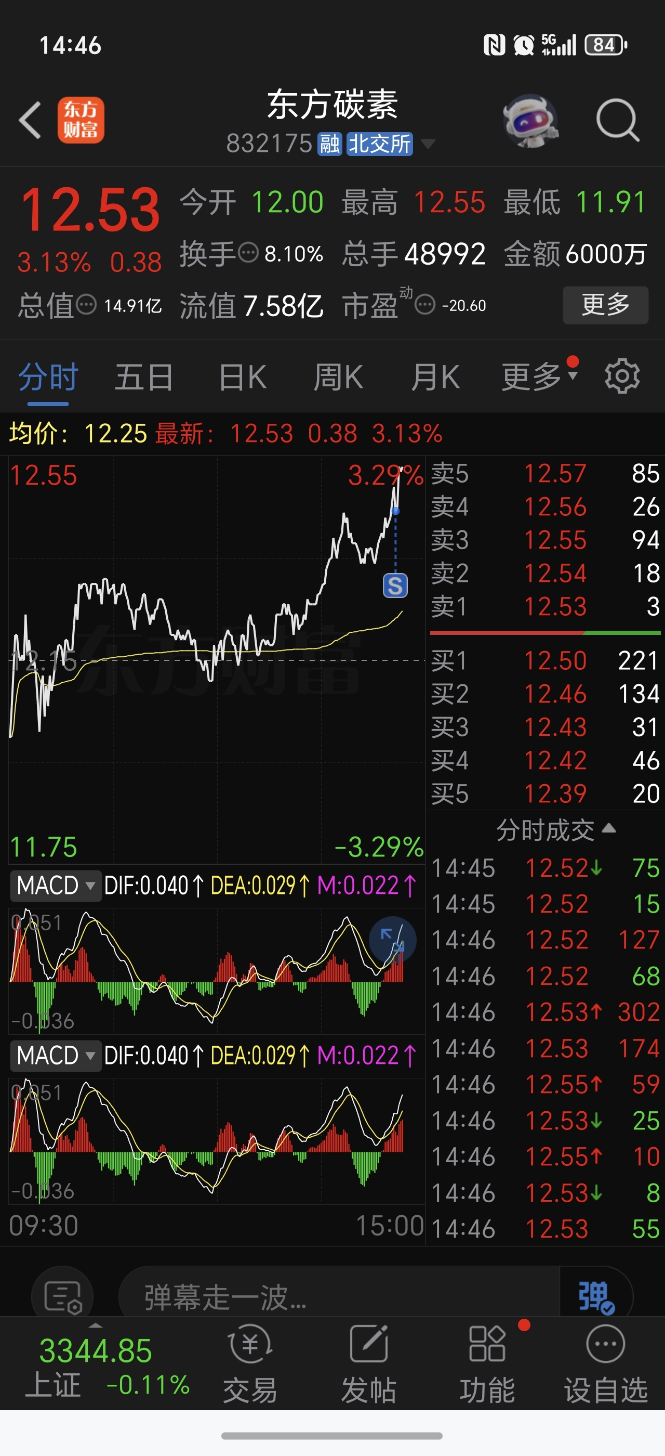Screen dimensions: 665x1456
Task: Expand the stock title dropdown arrow
Action: [x=429, y=144]
